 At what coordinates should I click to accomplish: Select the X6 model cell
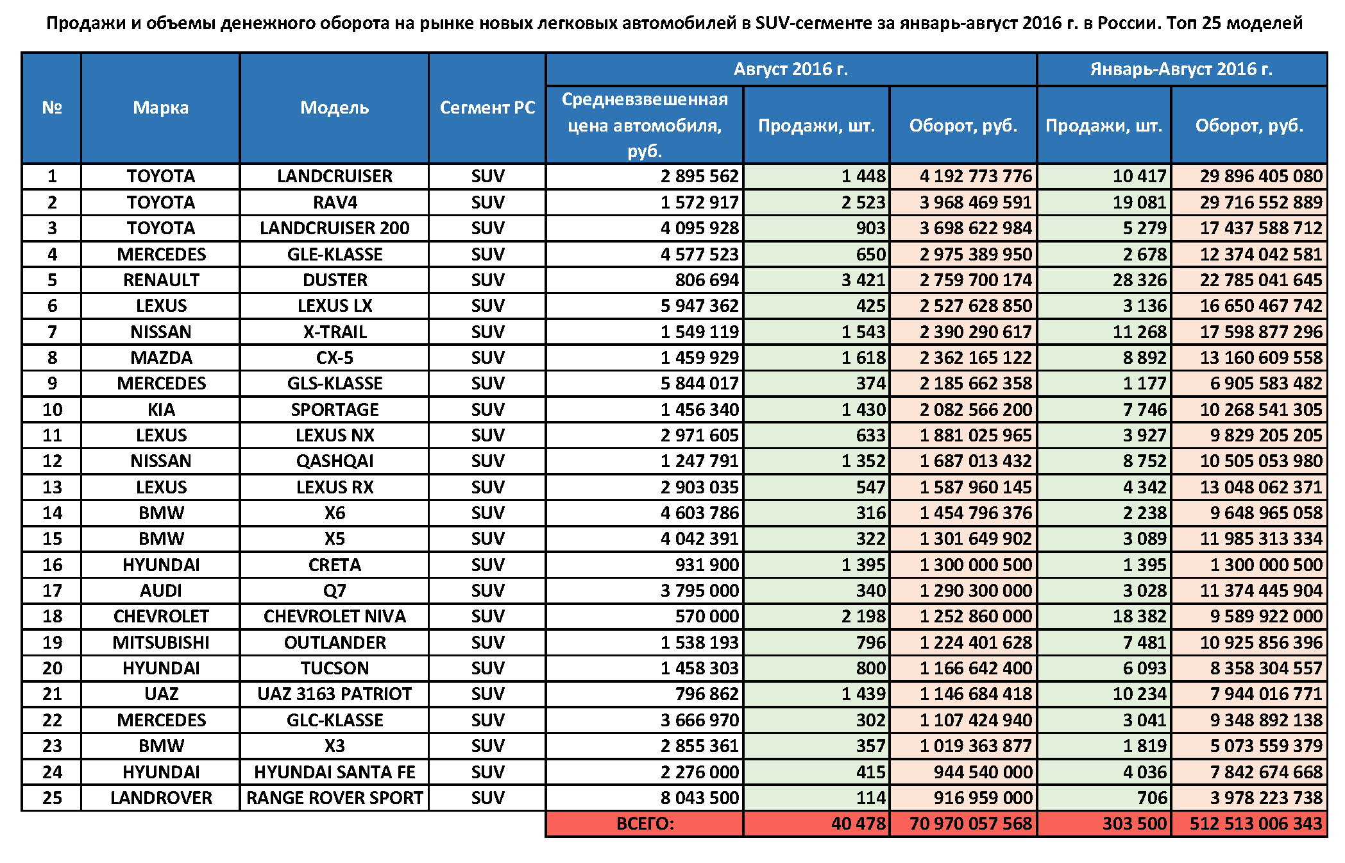(x=334, y=513)
